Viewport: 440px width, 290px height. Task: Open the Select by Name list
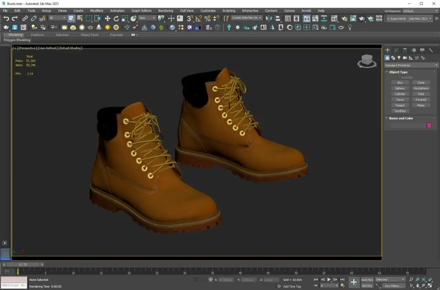pyautogui.click(x=80, y=18)
